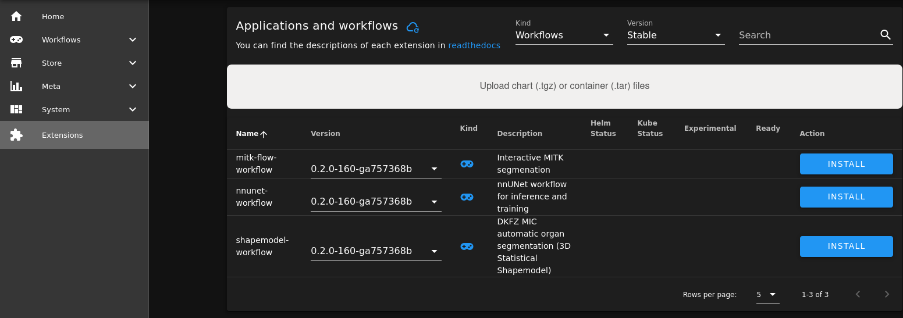Expand the Workflows sidebar menu
The height and width of the screenshot is (318, 903).
pyautogui.click(x=133, y=40)
